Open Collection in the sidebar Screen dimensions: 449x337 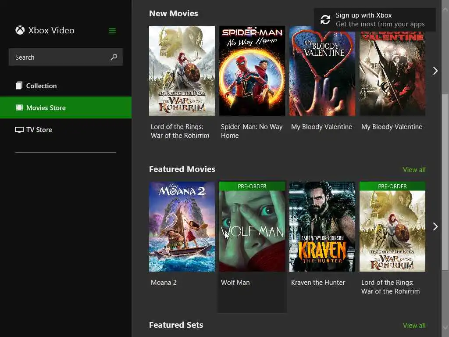pyautogui.click(x=66, y=86)
